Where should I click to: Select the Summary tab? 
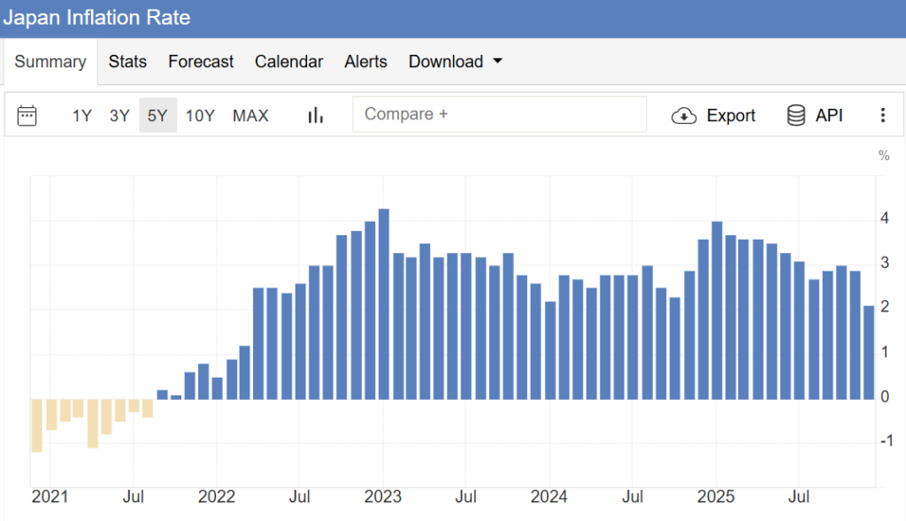pos(50,62)
